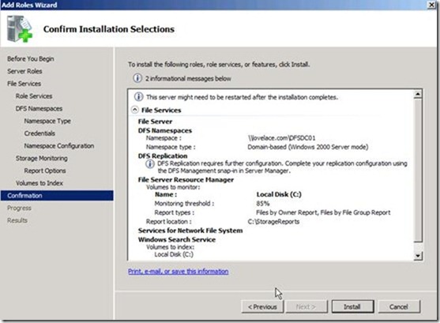Click the disabled Results step
Image resolution: width=440 pixels, height=323 pixels.
pyautogui.click(x=17, y=220)
